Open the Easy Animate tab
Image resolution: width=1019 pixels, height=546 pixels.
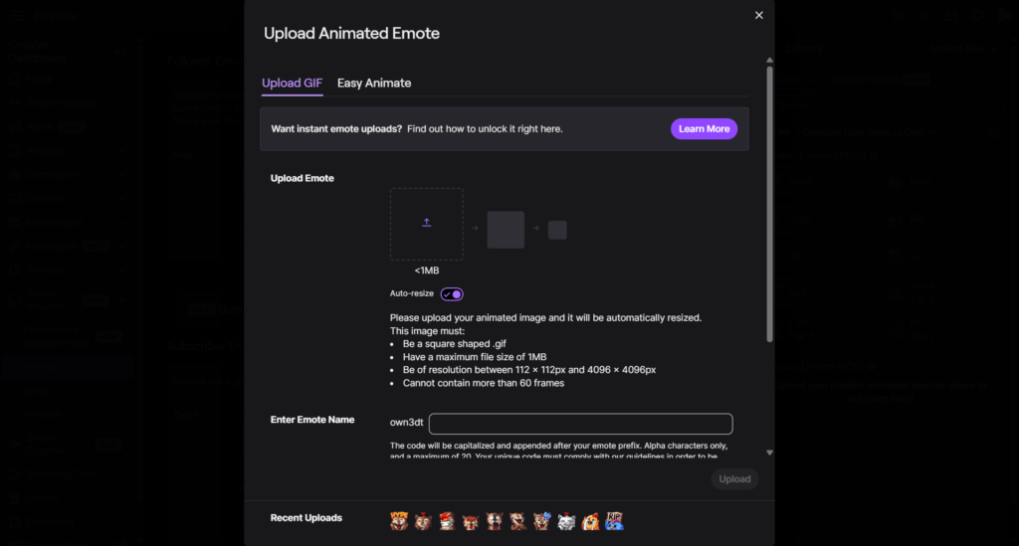coord(374,83)
